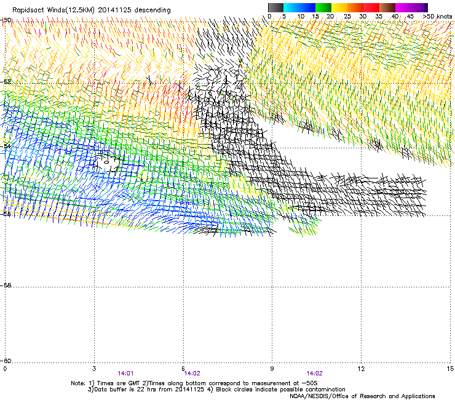
Task: Click the '>50 knots' legend label
Action: [x=437, y=17]
